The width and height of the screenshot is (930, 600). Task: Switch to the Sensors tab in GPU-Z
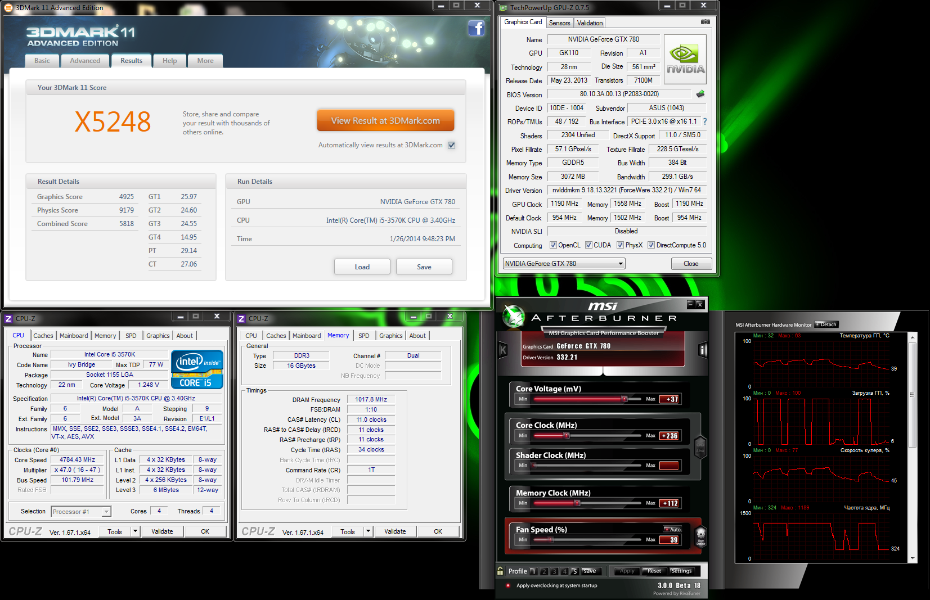[560, 23]
